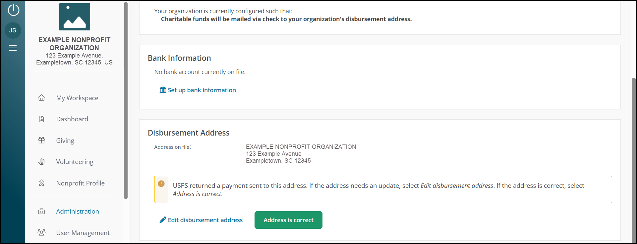The image size is (637, 244).
Task: Click the Administration briefcase icon
Action: [41, 211]
